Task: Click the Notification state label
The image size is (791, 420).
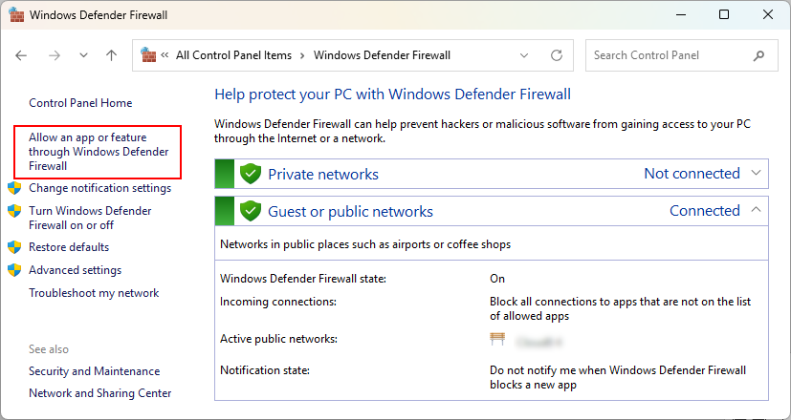Action: (x=264, y=370)
